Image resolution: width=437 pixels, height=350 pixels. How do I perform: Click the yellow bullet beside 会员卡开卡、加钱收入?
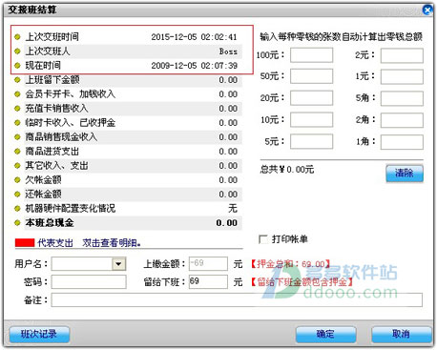(17, 94)
